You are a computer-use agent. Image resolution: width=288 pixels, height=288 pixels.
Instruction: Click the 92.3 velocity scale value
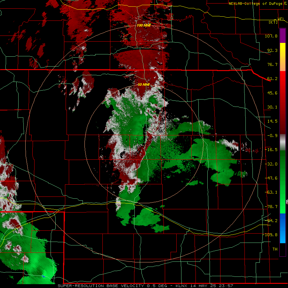click(x=272, y=50)
